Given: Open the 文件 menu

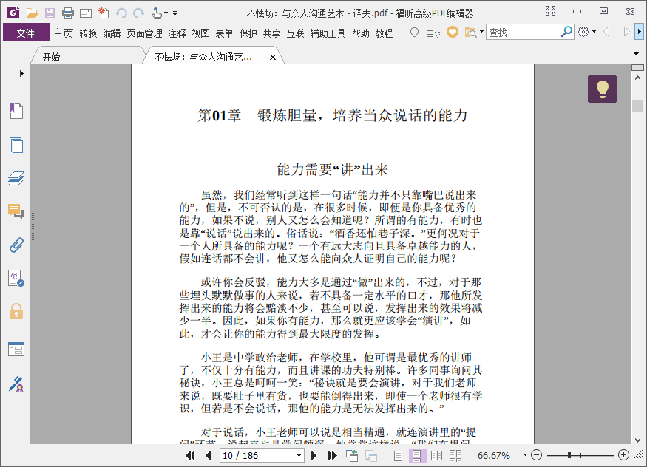Looking at the screenshot, I should coord(26,33).
